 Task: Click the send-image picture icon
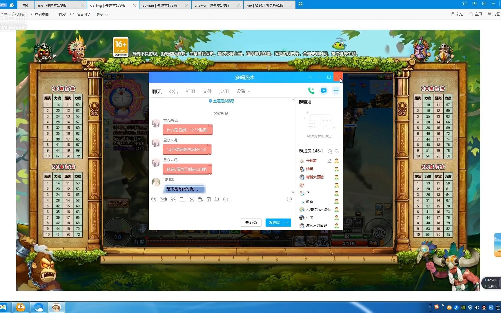tap(191, 199)
